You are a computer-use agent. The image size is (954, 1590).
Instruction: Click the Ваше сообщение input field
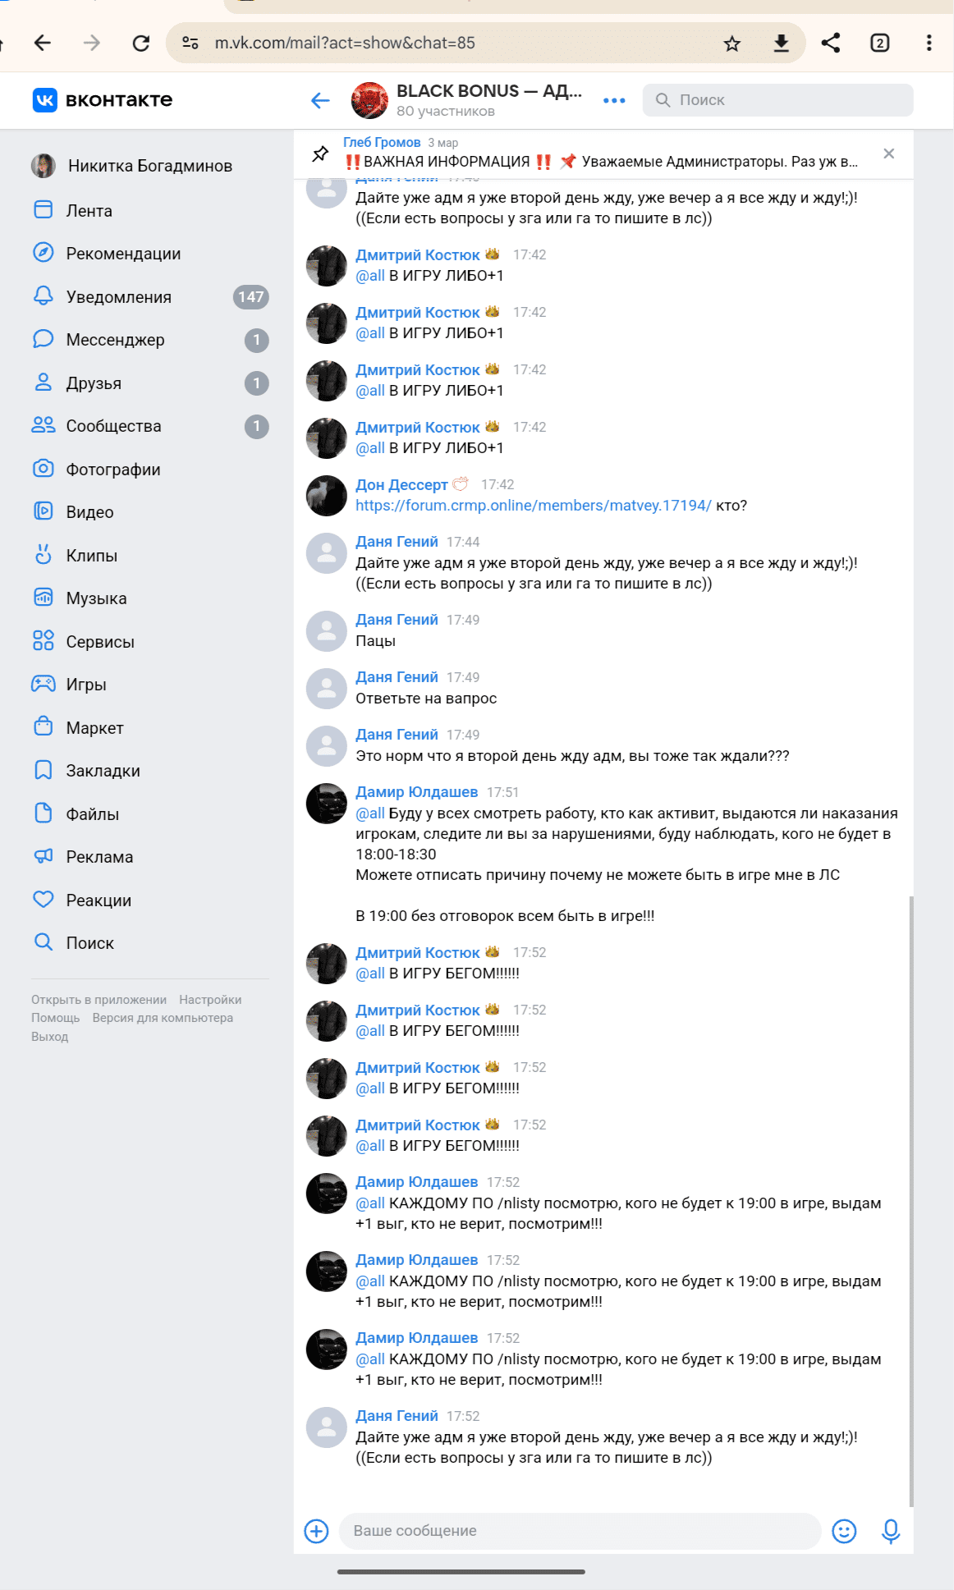580,1531
